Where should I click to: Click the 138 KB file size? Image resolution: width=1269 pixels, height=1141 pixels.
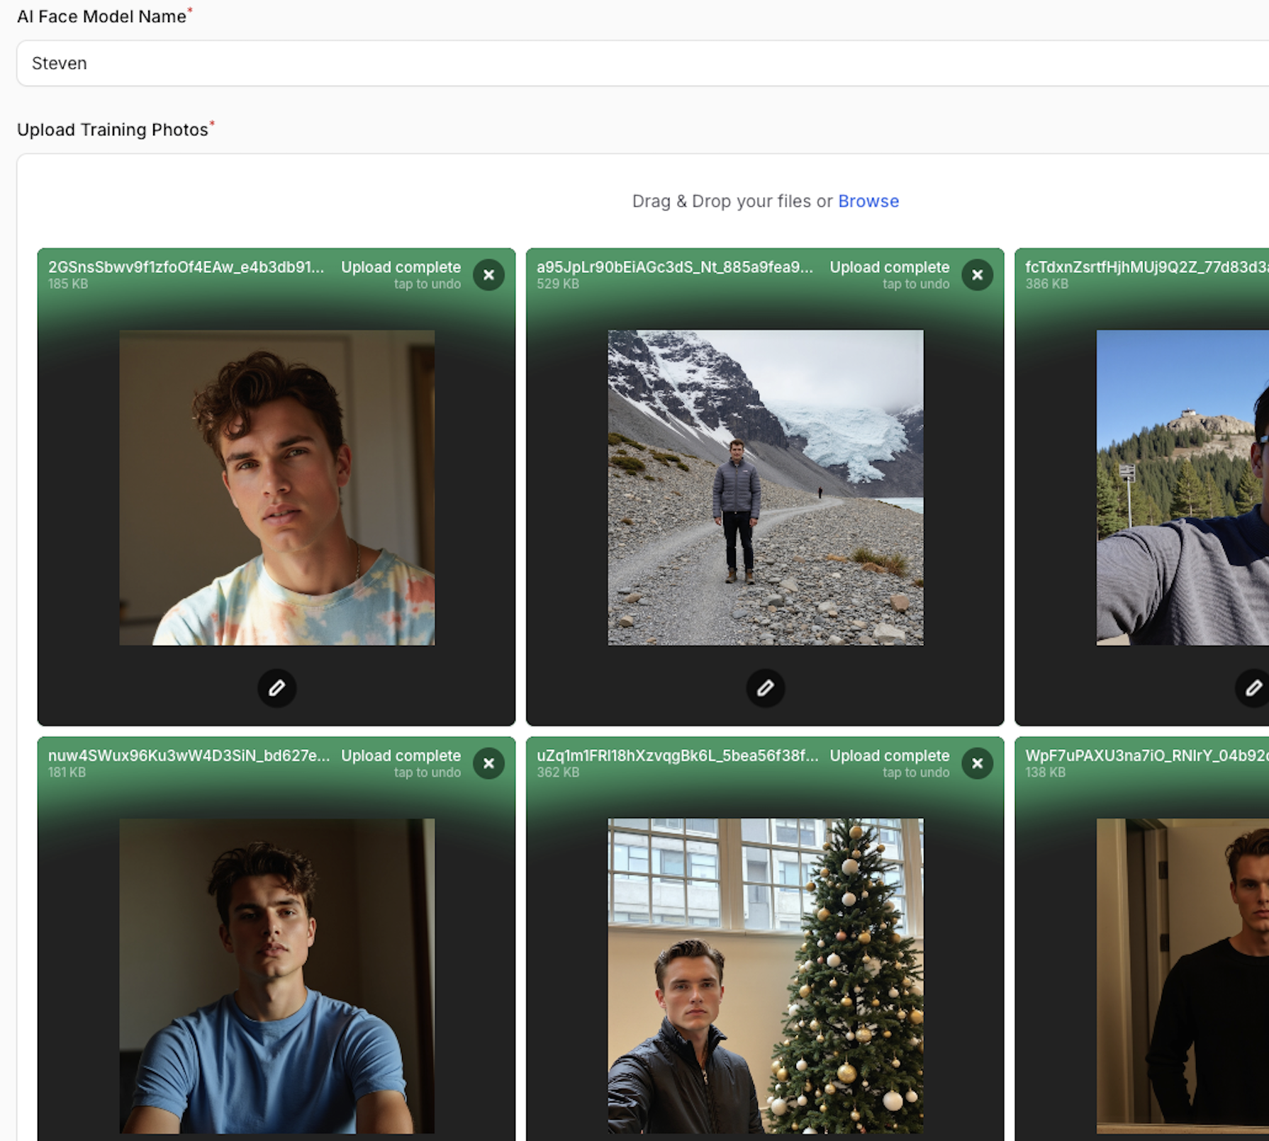(x=1045, y=772)
